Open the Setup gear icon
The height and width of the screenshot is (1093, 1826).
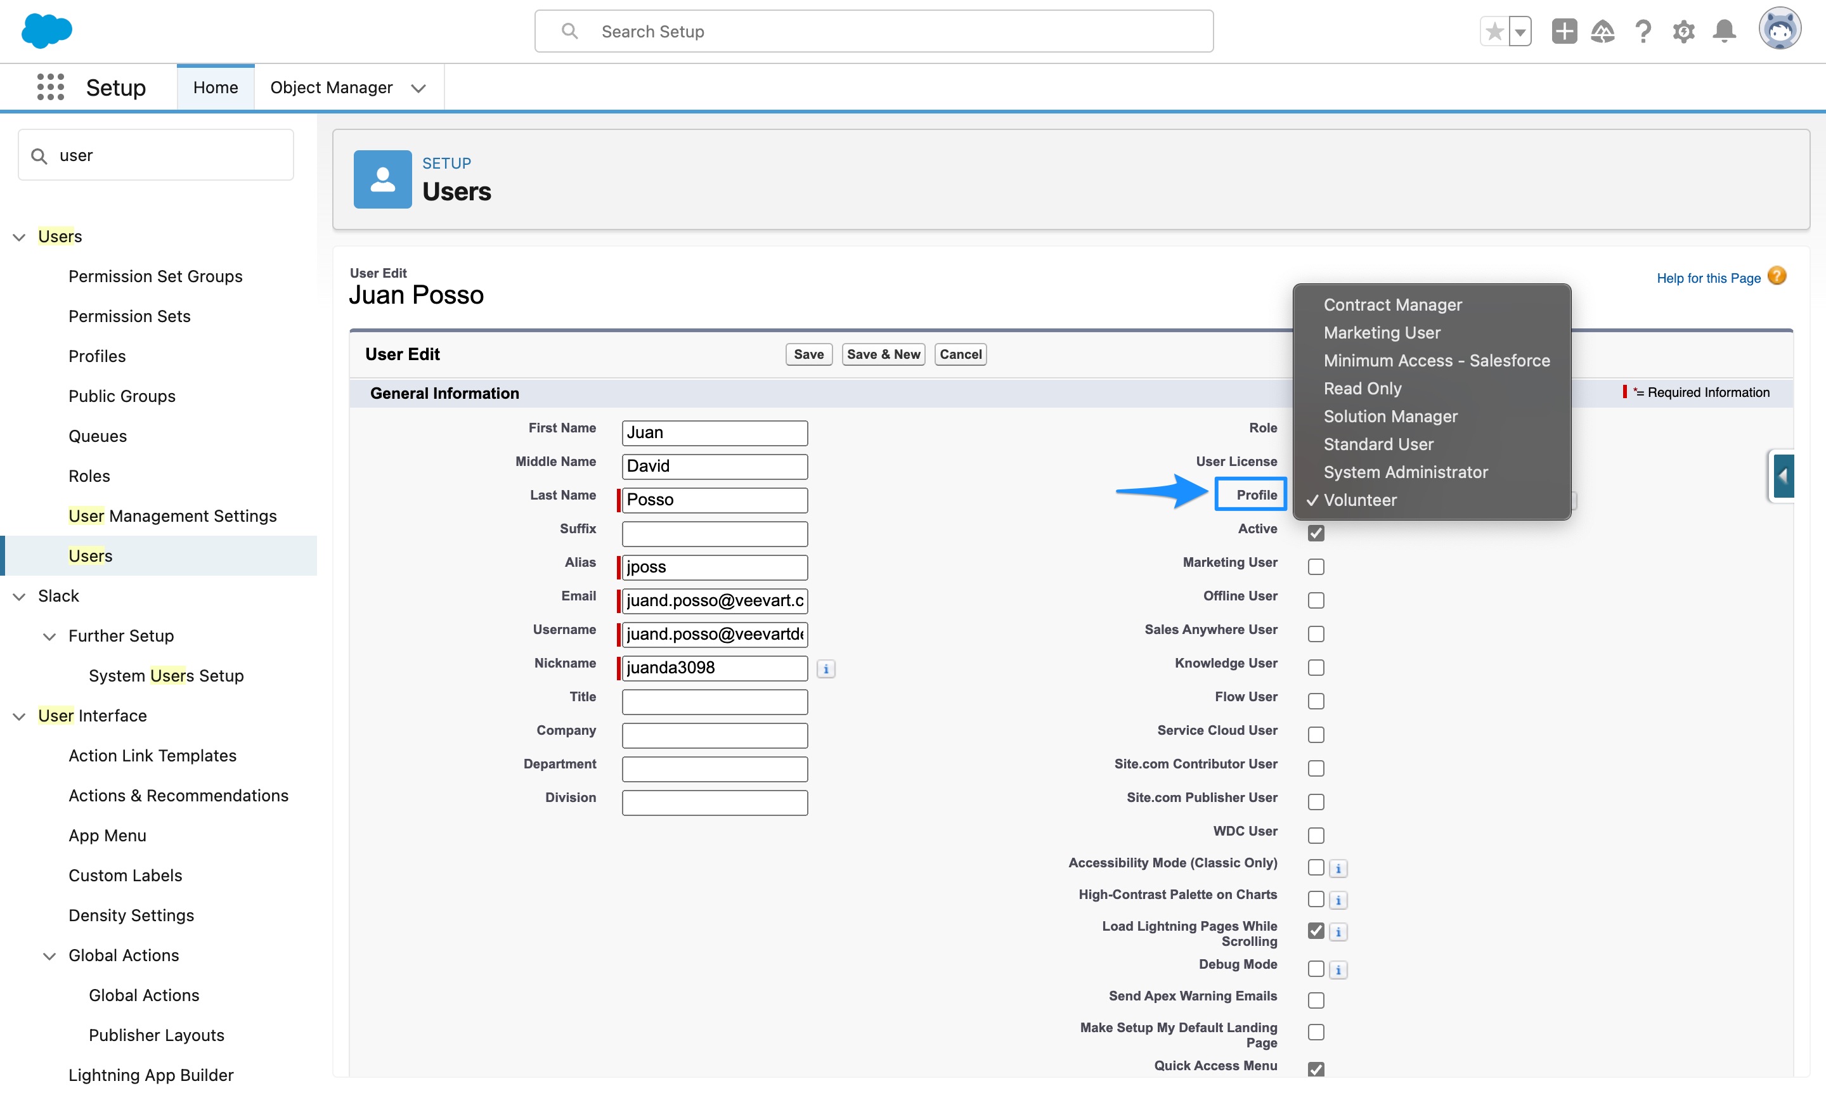click(1684, 31)
